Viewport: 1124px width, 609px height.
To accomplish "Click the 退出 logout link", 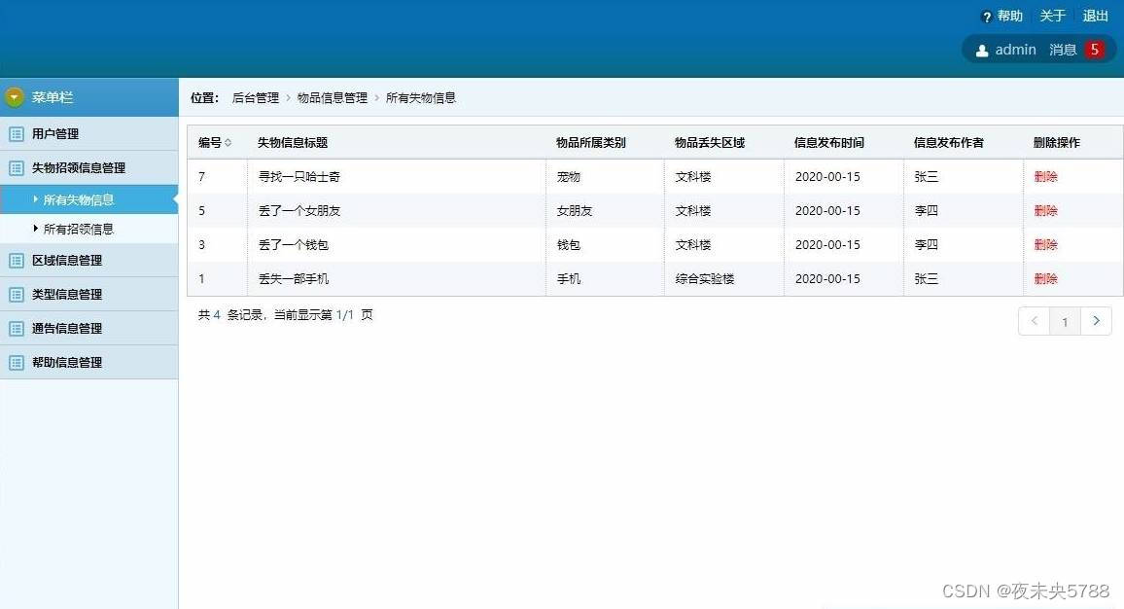I will [1096, 16].
